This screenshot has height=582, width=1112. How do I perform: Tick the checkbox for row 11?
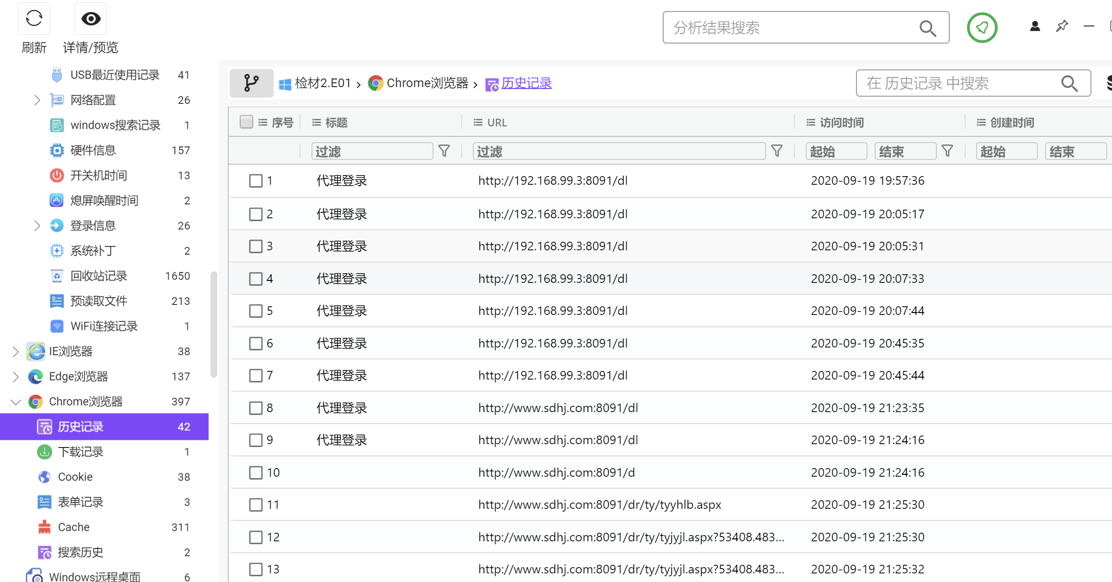(x=256, y=505)
